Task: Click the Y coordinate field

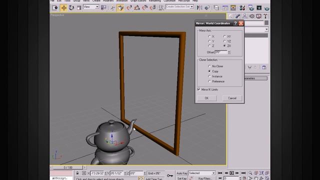Action: (x=116, y=173)
